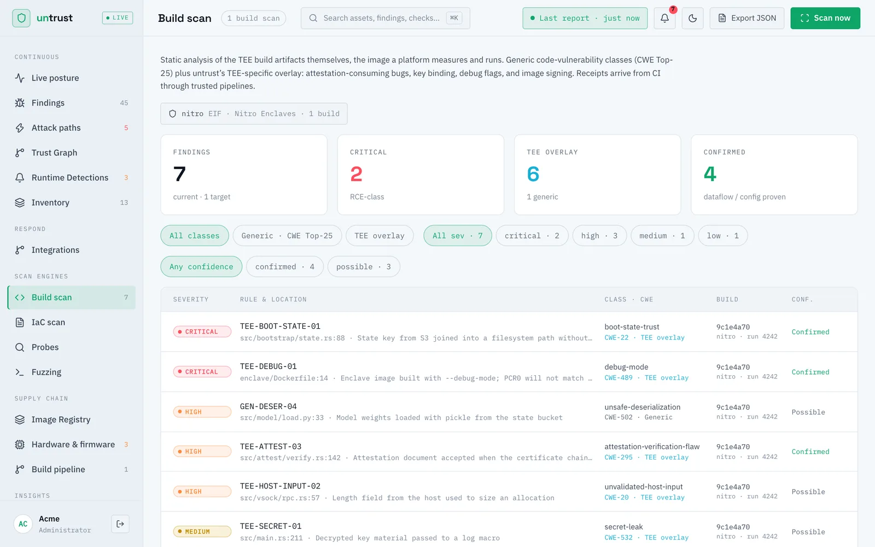Click Last report just now button
The image size is (875, 547).
click(585, 18)
